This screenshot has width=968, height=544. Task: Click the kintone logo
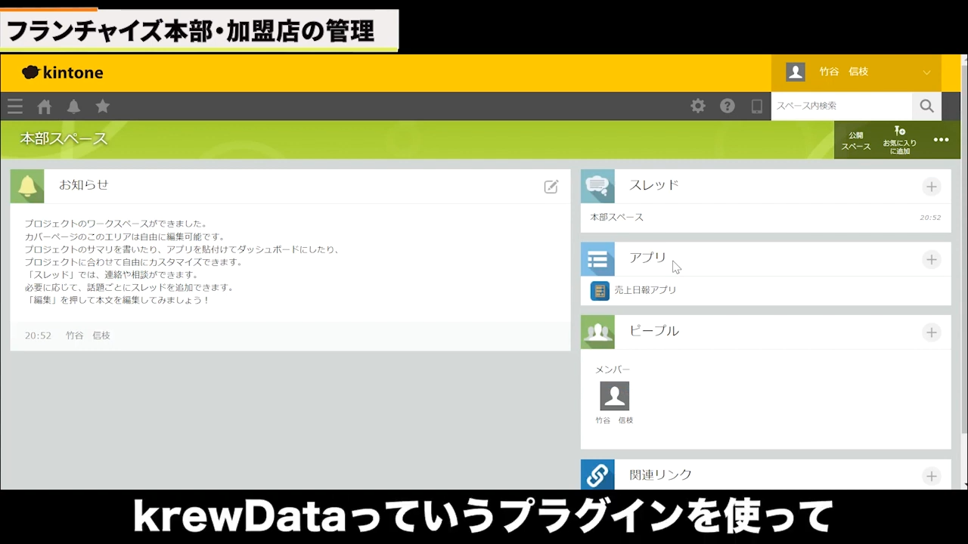click(63, 73)
